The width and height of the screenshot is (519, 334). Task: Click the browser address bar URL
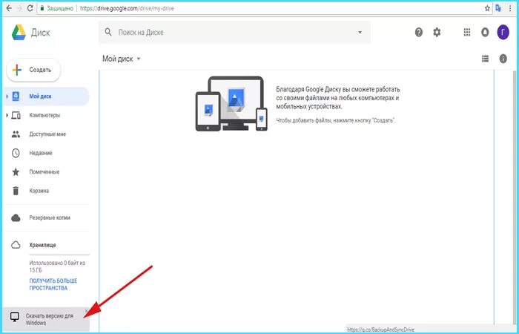point(127,9)
